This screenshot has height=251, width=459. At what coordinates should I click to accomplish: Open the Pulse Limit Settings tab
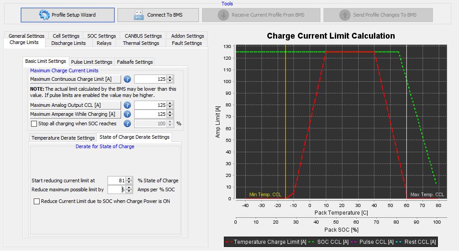coord(91,62)
